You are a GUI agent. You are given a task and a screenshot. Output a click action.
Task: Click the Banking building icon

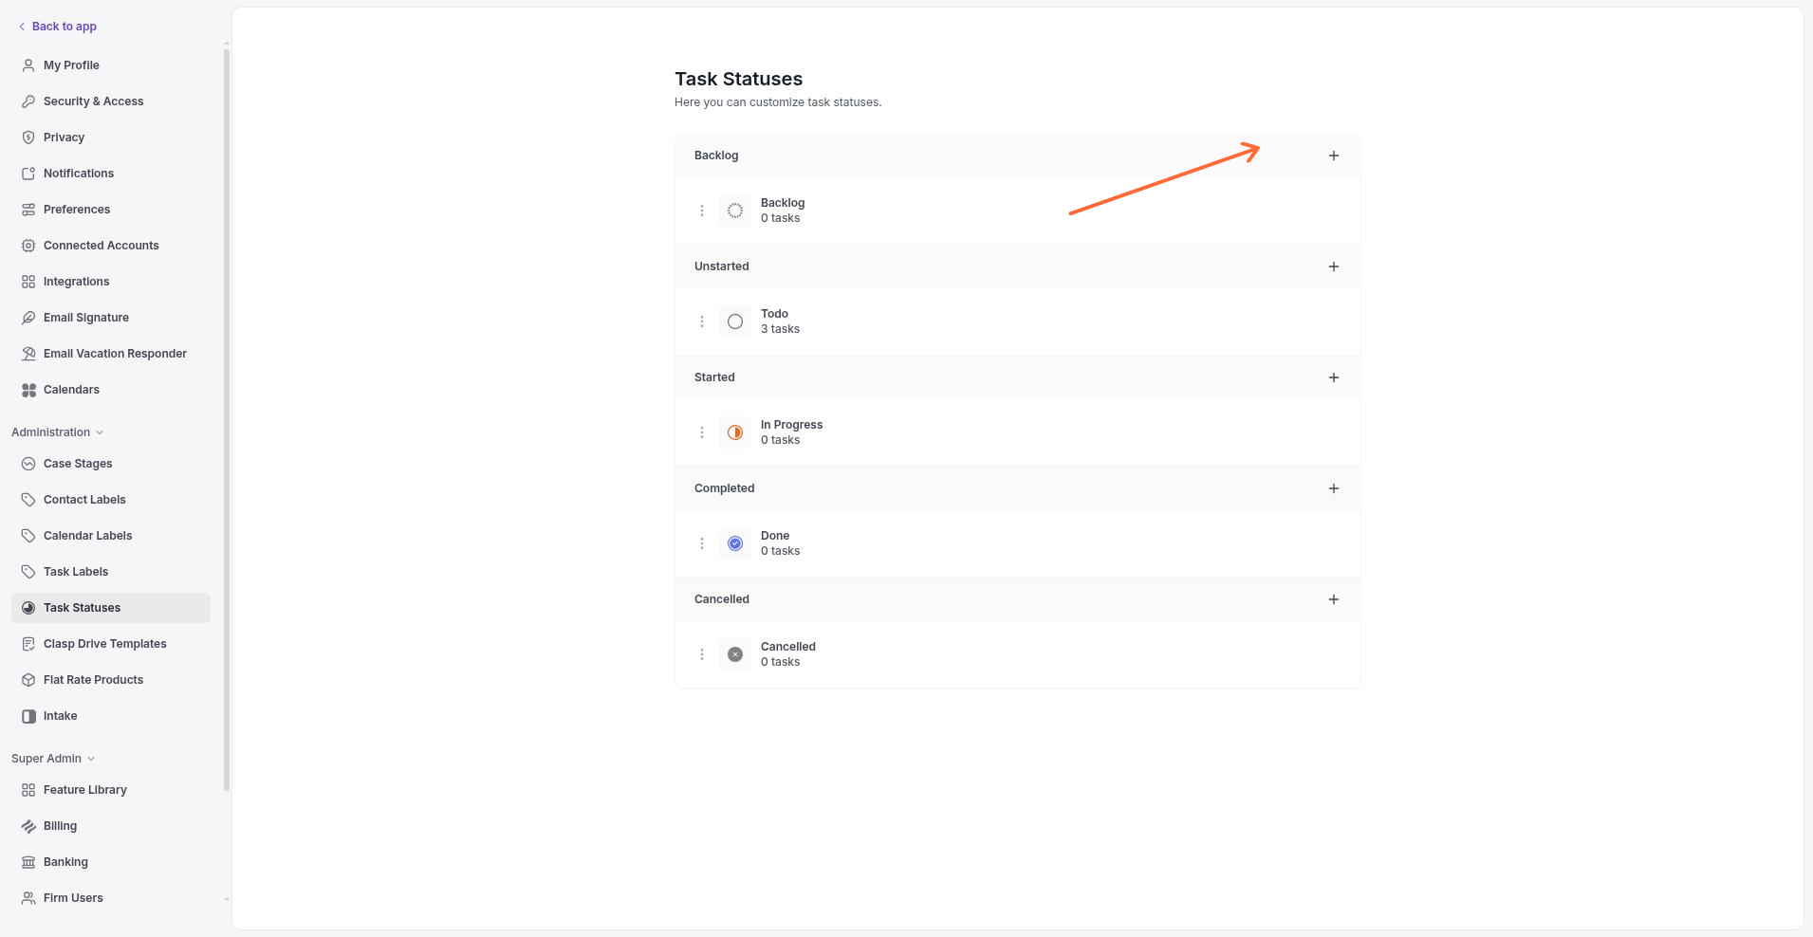(28, 862)
